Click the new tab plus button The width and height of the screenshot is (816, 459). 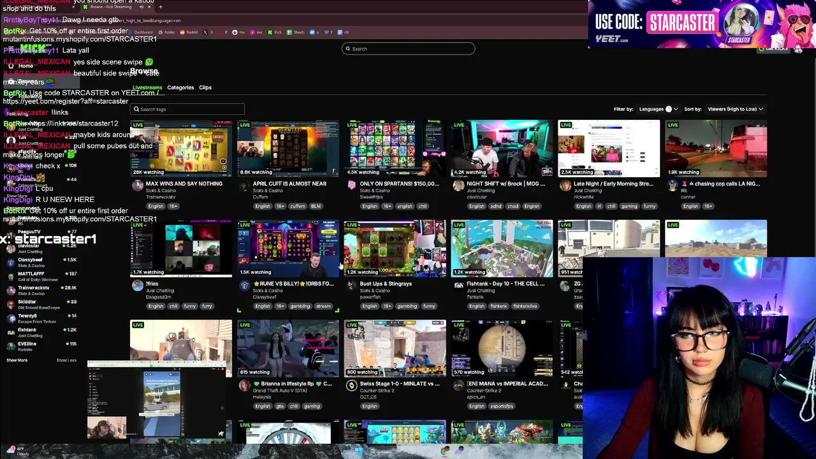[160, 7]
